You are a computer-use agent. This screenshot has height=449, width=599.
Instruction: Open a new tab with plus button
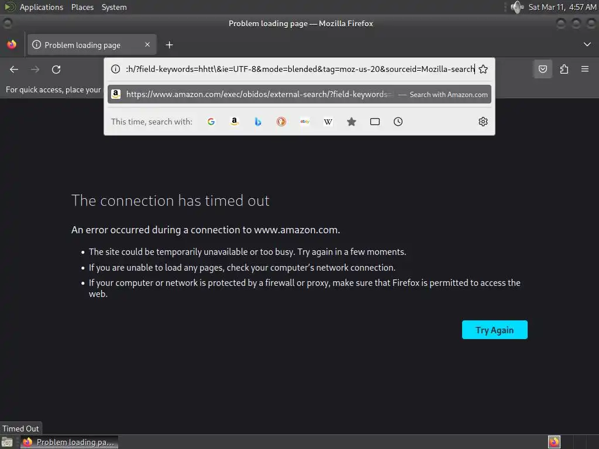pos(169,45)
